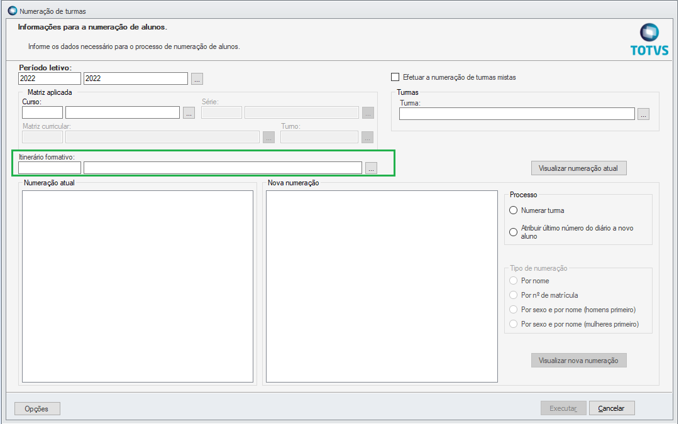This screenshot has width=679, height=424.
Task: Focus the Curso code field
Action: 43,112
